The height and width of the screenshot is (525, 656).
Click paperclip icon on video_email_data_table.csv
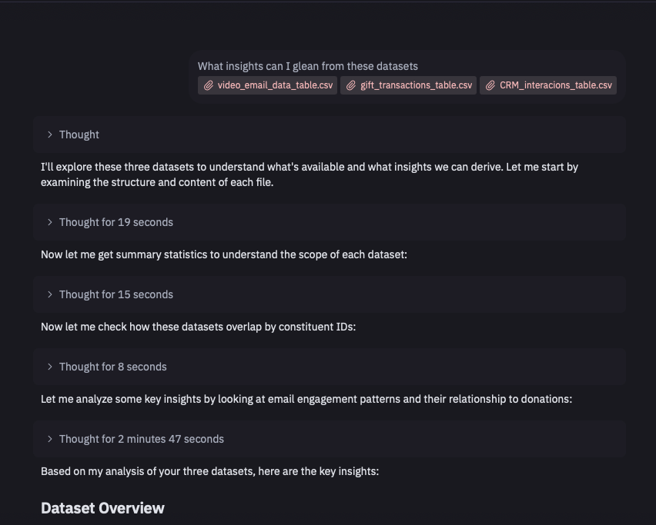(x=208, y=85)
